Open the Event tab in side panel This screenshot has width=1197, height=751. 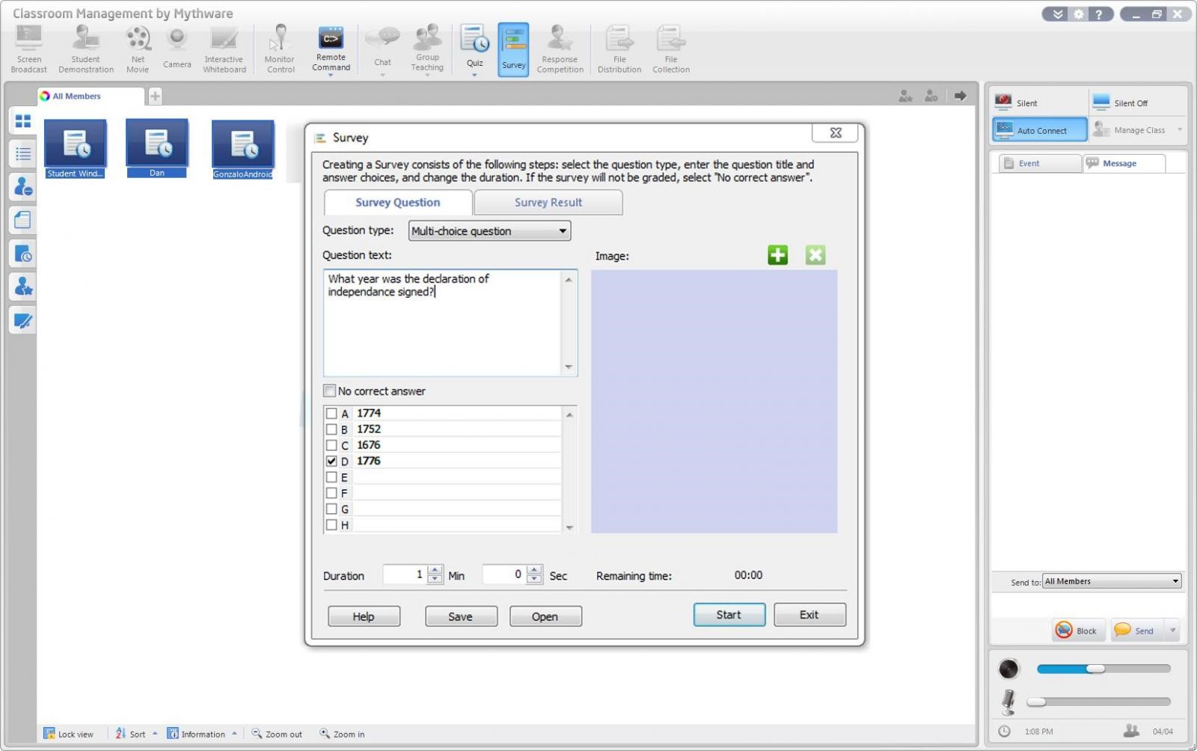(x=1035, y=163)
